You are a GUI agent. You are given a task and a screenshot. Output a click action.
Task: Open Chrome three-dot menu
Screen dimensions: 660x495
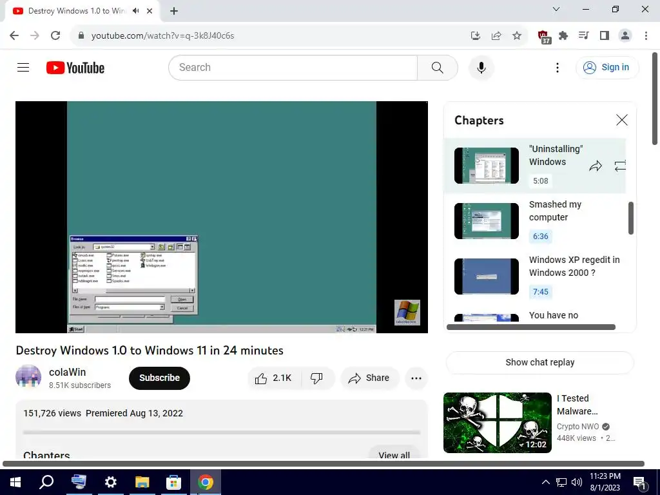[646, 35]
